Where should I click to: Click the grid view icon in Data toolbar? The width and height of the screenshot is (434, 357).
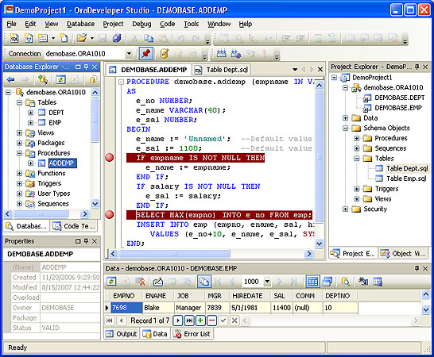pos(312,282)
